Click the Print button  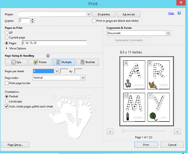146,145
